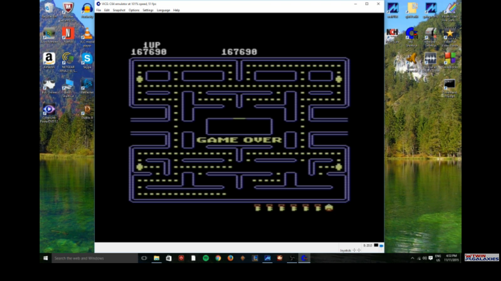
Task: Open the Command Prompt desktop shortcut
Action: pos(450,88)
